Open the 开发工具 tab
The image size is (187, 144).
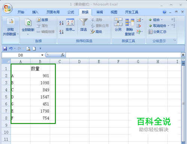coord(132,12)
